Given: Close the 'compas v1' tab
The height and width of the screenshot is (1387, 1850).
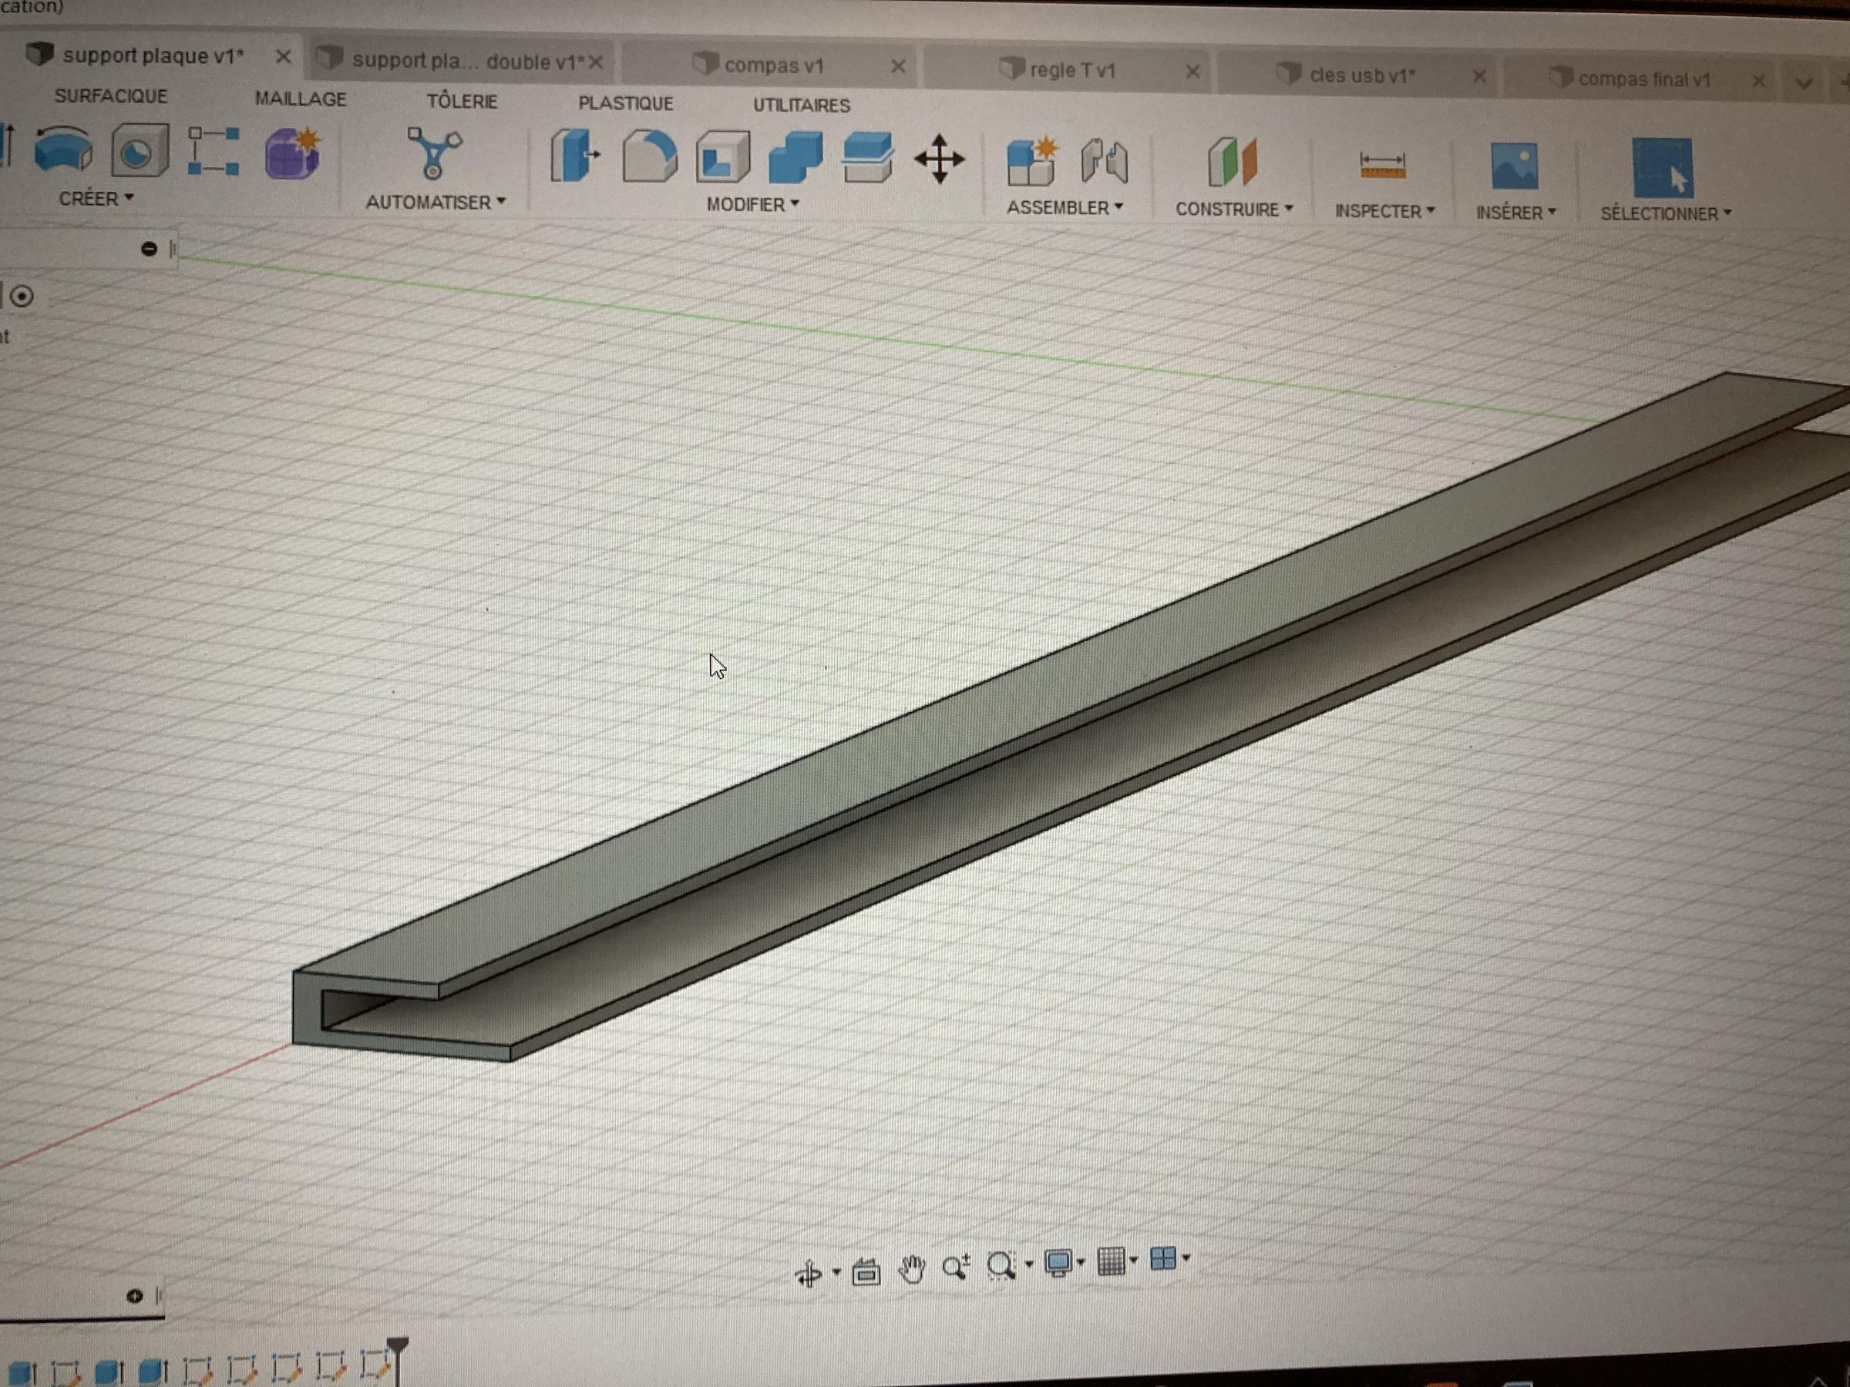Looking at the screenshot, I should tap(897, 66).
